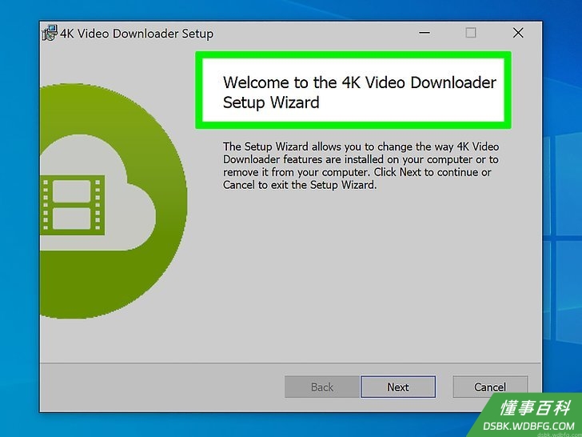Minimize the 4K Video Downloader Setup window
This screenshot has height=437, width=582.
425,33
